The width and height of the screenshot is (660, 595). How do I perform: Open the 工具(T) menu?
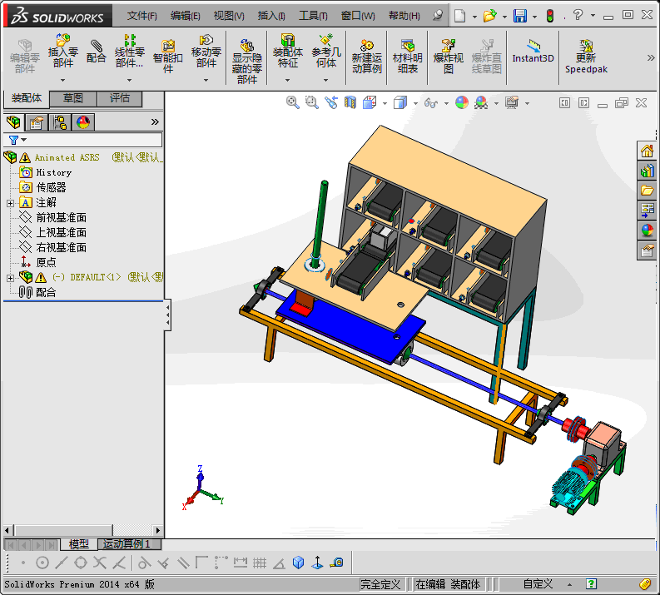coord(313,16)
